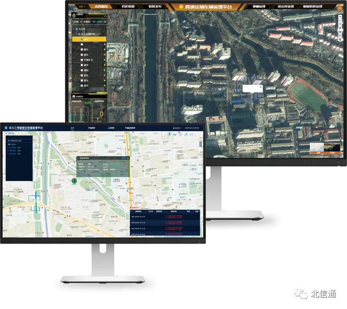Click the orange user profile icon
347x309 pixels.
(339, 7)
